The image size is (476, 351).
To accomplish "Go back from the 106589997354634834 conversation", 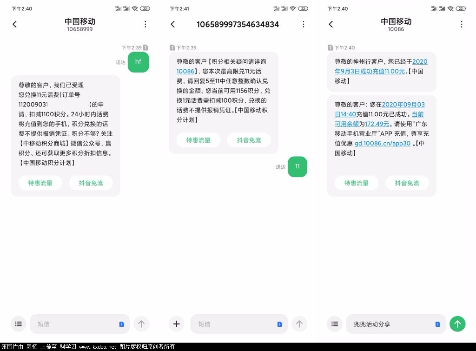I will point(173,24).
